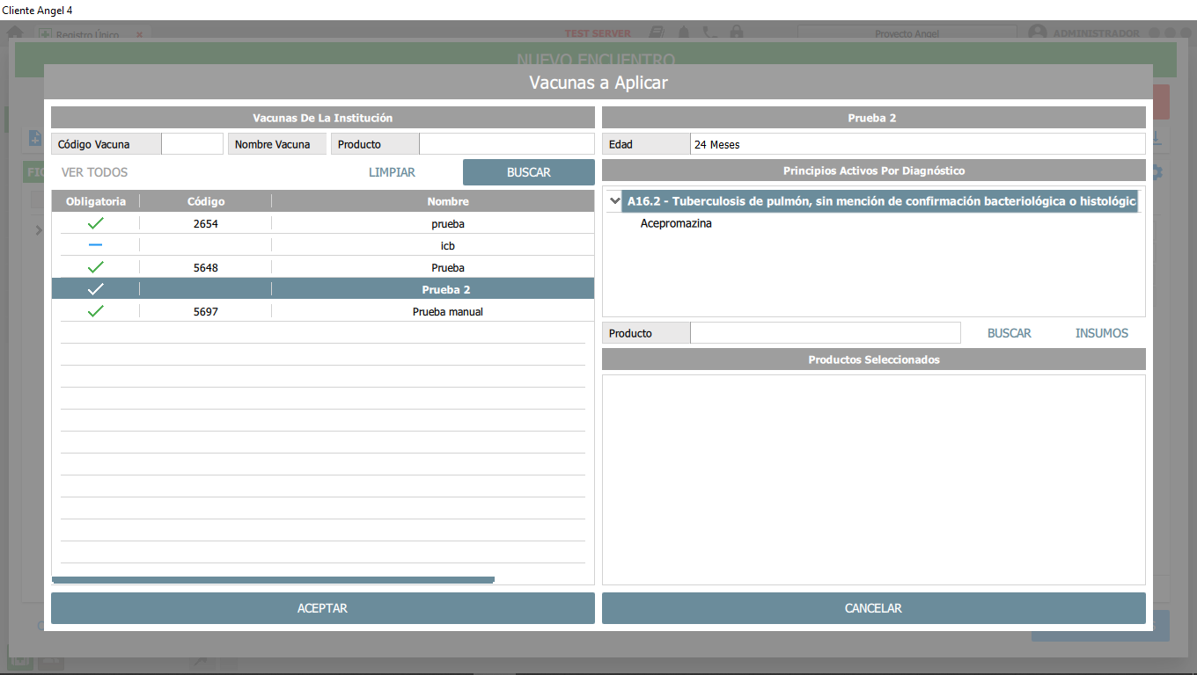1197x675 pixels.
Task: Toggle the Obligatoria check for vaccine 5648
Action: point(96,267)
